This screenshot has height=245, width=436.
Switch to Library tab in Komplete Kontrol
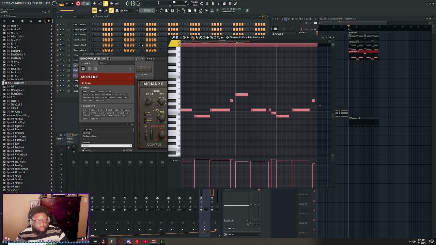point(85,63)
